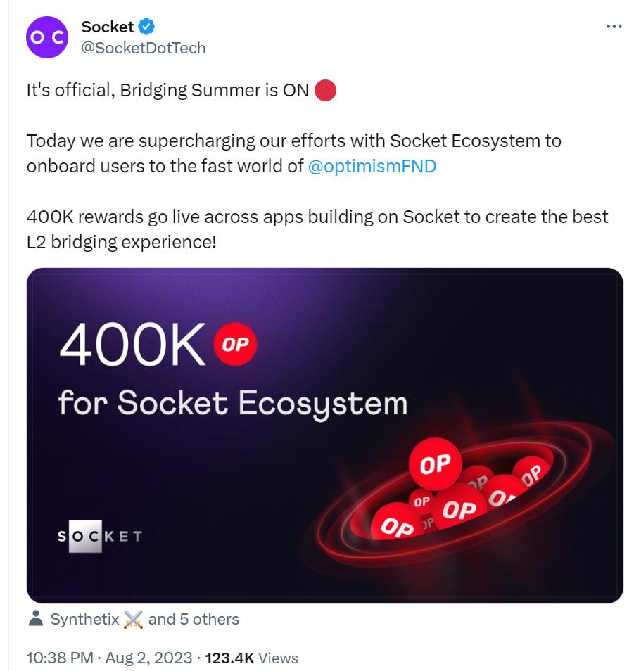Click the red circle emoji after ON
Viewport: 634px width, 671px height.
324,91
